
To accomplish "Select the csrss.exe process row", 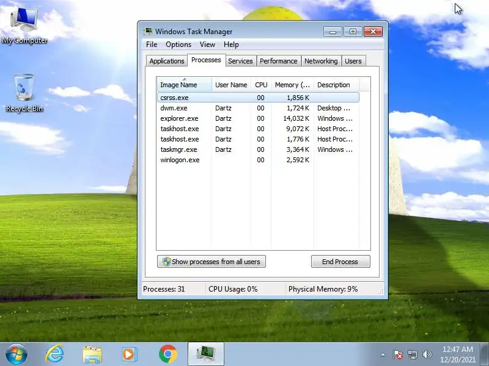I will click(258, 98).
